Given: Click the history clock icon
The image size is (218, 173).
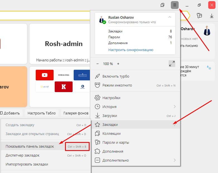Looking at the screenshot, I should coord(97,107).
